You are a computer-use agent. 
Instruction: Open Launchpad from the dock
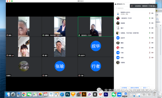(x=13, y=94)
